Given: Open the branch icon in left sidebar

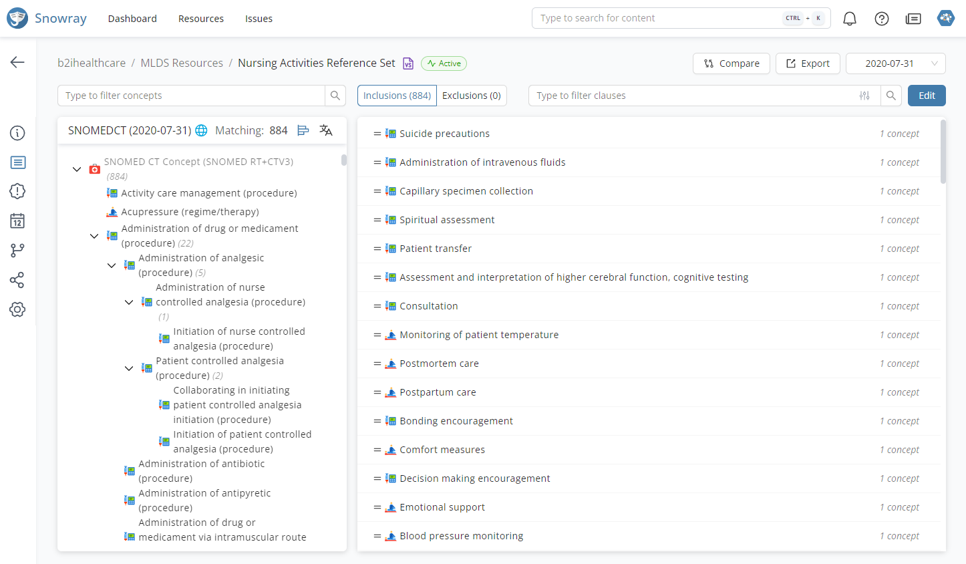Looking at the screenshot, I should click(x=17, y=251).
